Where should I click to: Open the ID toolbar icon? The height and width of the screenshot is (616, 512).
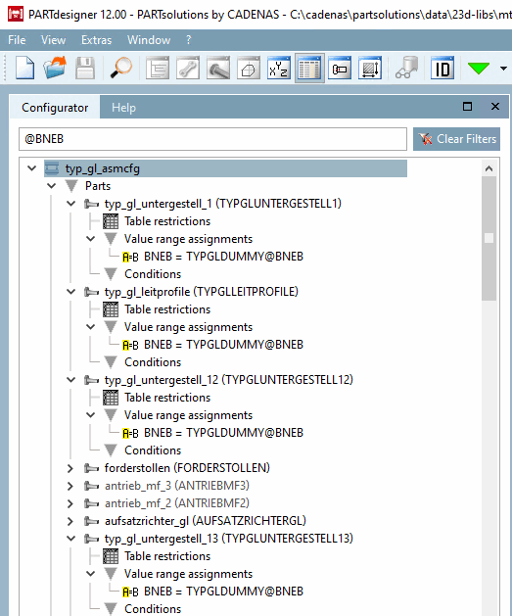point(442,69)
